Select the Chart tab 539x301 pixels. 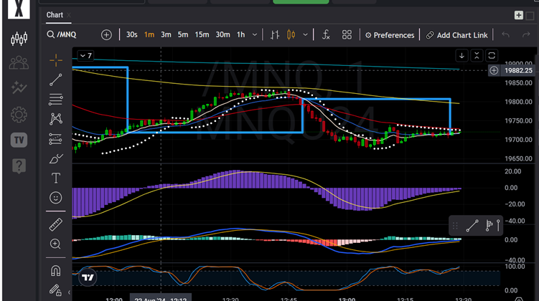click(55, 15)
